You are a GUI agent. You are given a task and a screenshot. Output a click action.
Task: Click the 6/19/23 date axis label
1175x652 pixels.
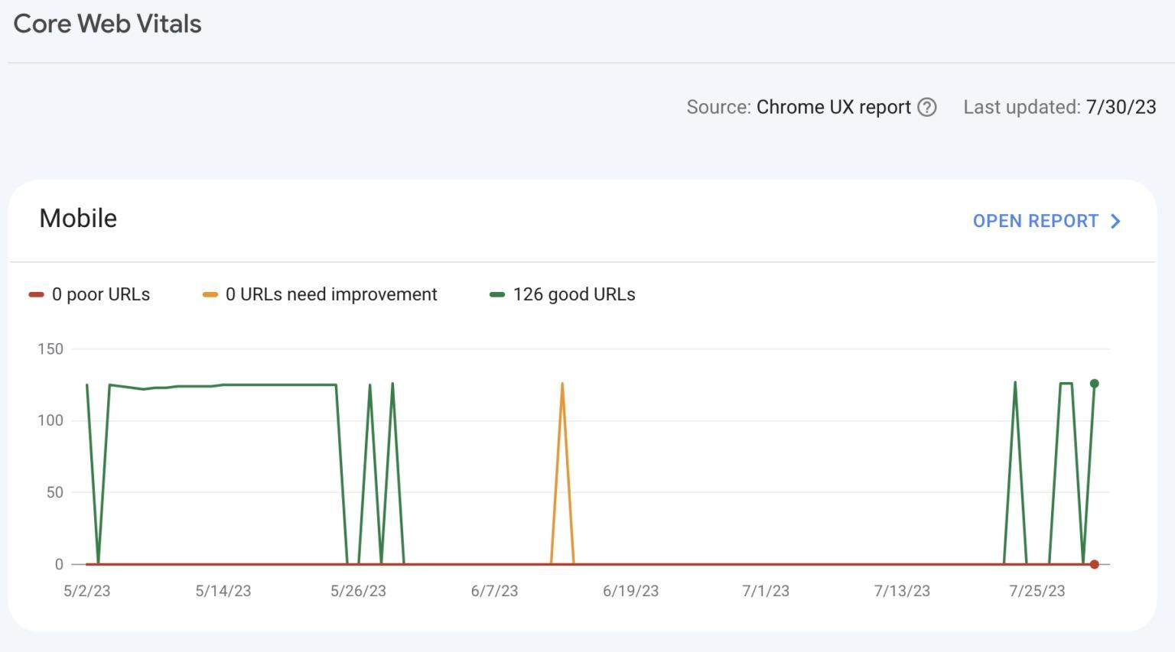tap(630, 591)
